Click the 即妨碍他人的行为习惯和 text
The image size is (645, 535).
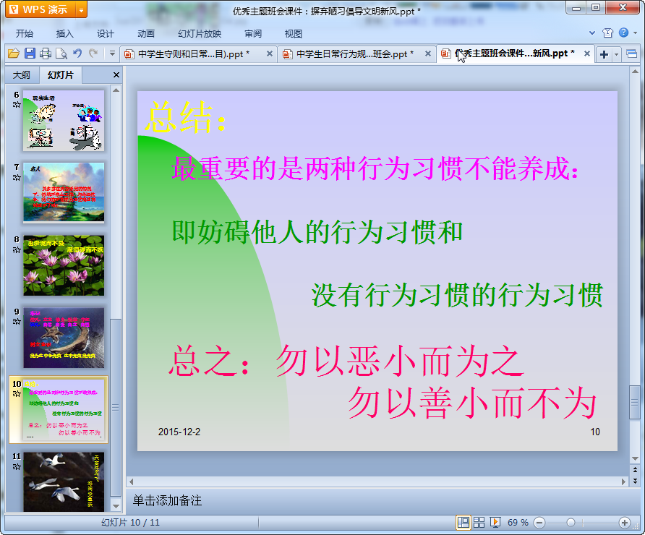coord(317,232)
